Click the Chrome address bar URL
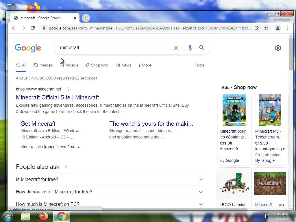 150,28
